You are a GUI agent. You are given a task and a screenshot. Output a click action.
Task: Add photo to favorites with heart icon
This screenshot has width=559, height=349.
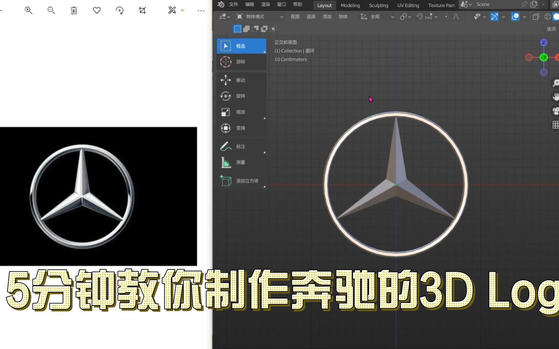(97, 10)
